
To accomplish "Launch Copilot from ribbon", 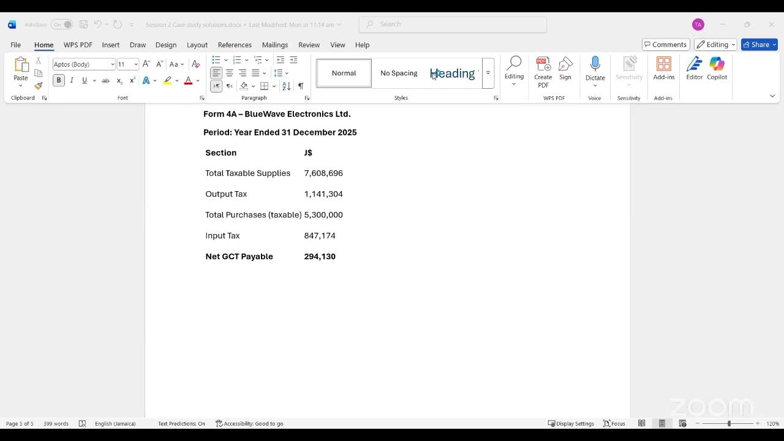I will 717,69.
